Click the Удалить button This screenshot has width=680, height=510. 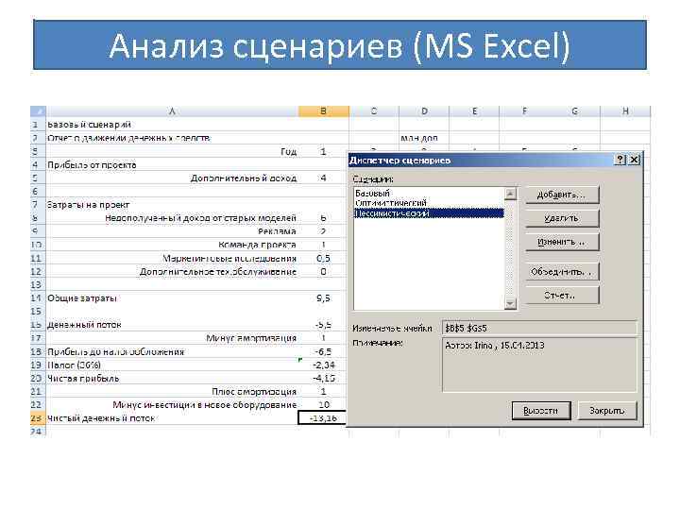562,218
